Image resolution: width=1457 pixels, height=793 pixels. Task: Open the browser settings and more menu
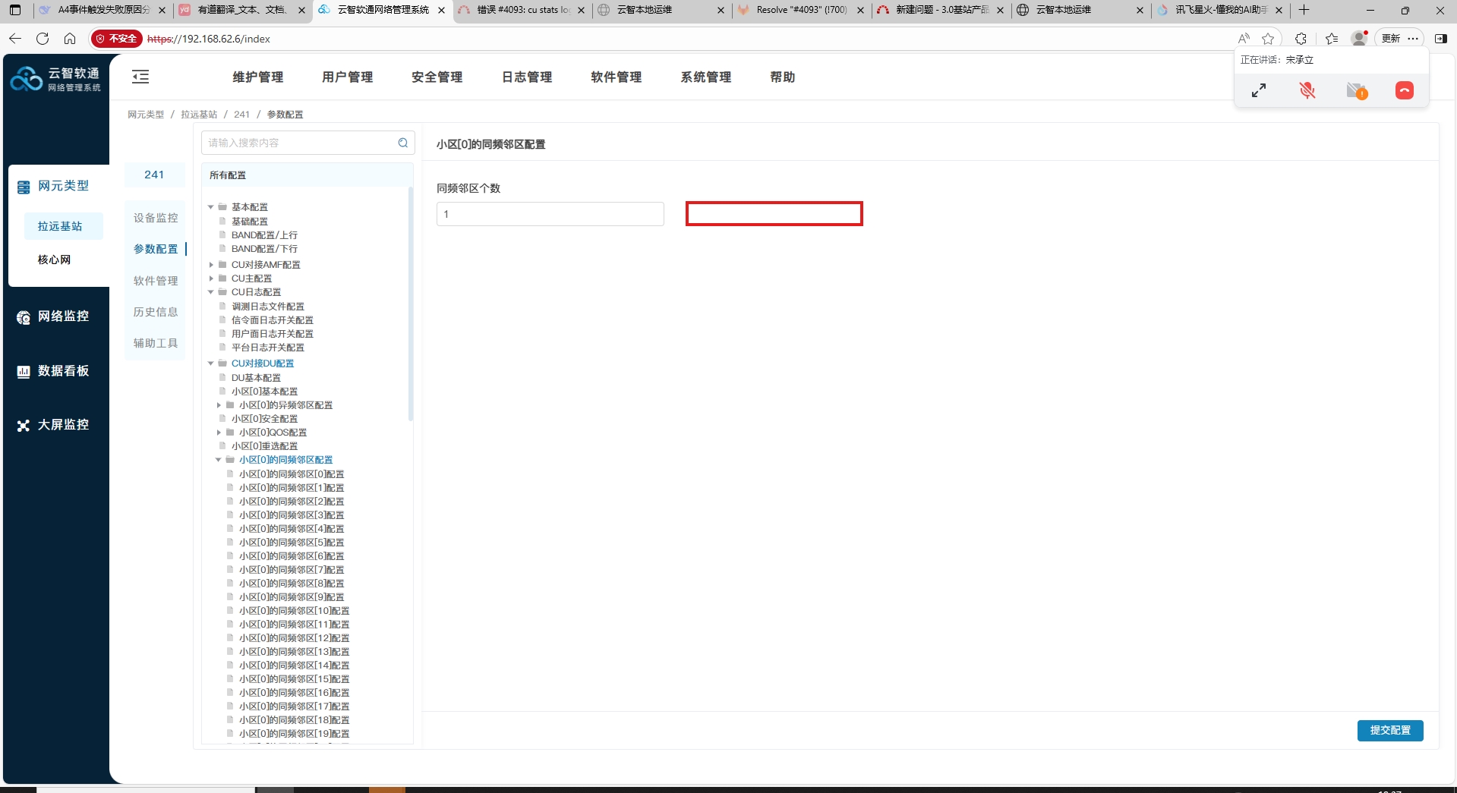coord(1413,39)
